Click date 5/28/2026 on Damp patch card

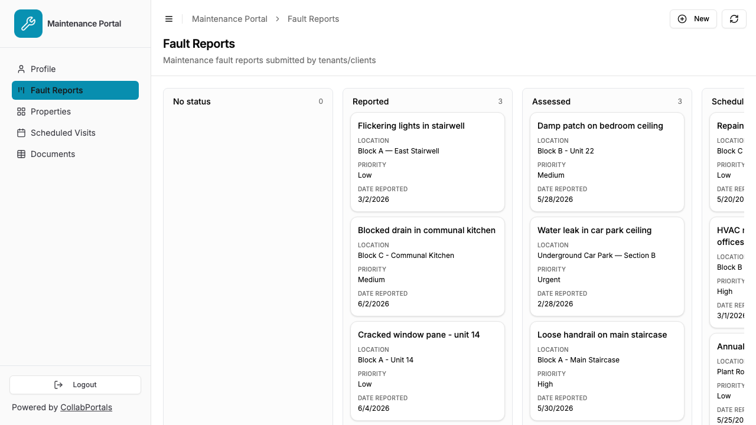(555, 200)
